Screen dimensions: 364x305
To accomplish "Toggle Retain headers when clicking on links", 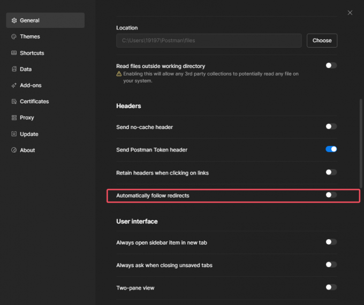I will [331, 172].
